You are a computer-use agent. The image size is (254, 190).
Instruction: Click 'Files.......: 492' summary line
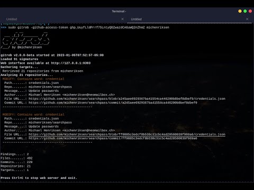tap(16, 158)
